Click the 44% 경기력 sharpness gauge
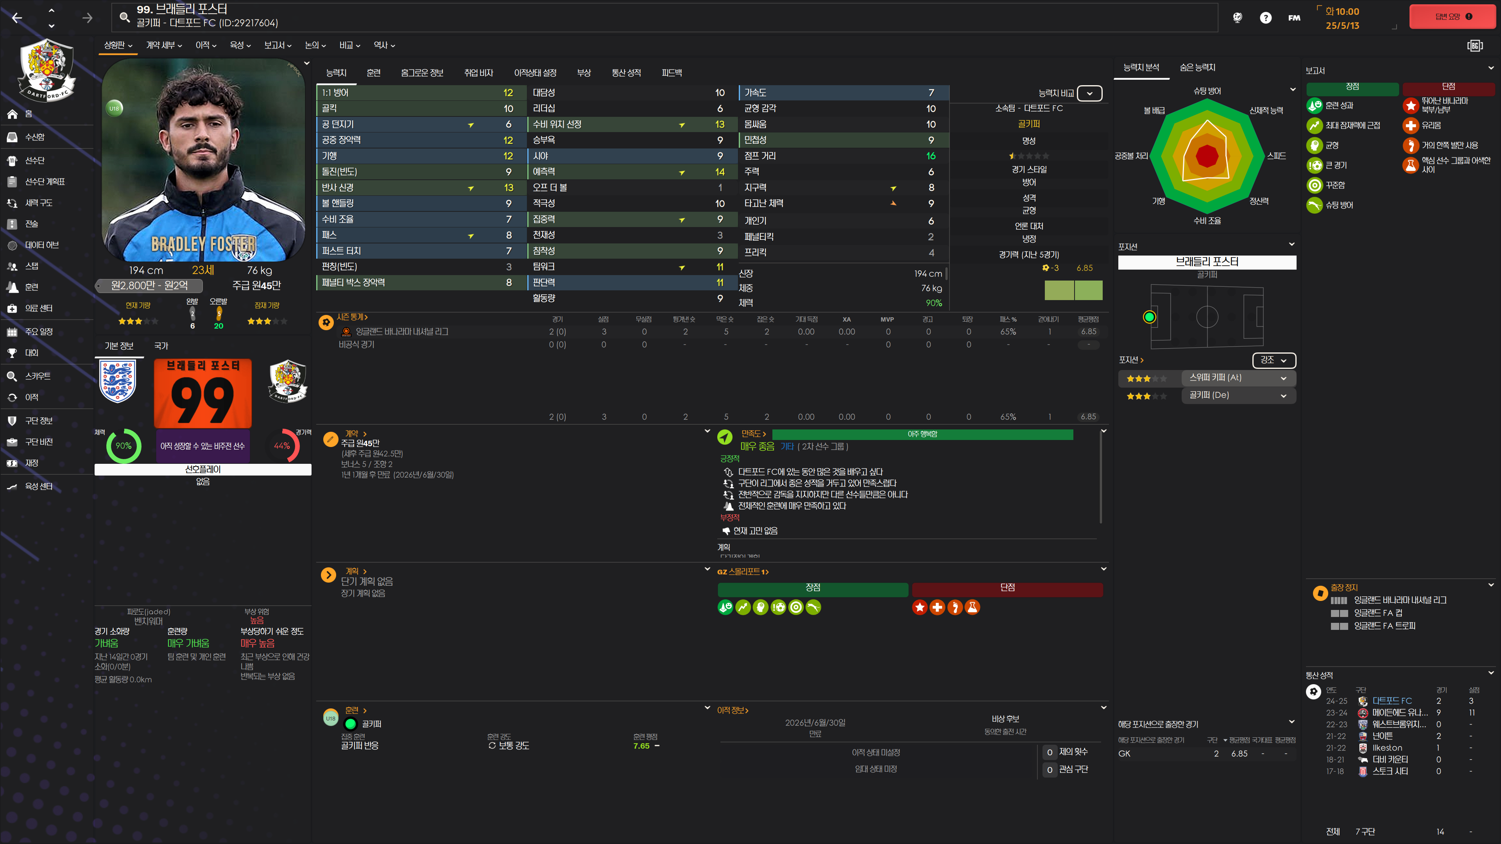Image resolution: width=1501 pixels, height=844 pixels. coord(282,446)
